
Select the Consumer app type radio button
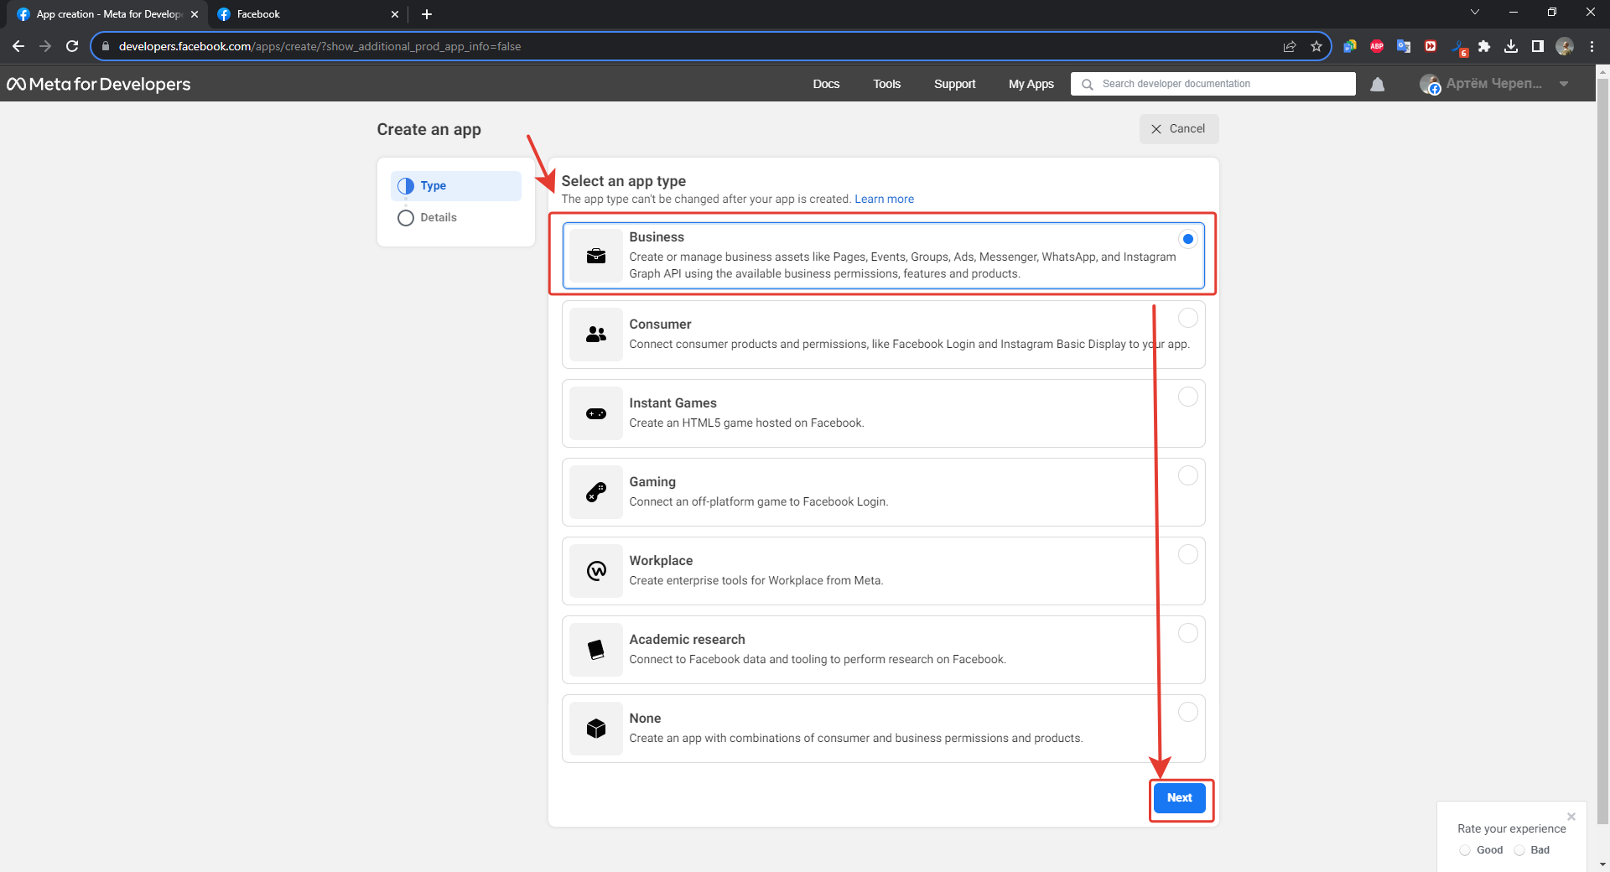click(1187, 318)
